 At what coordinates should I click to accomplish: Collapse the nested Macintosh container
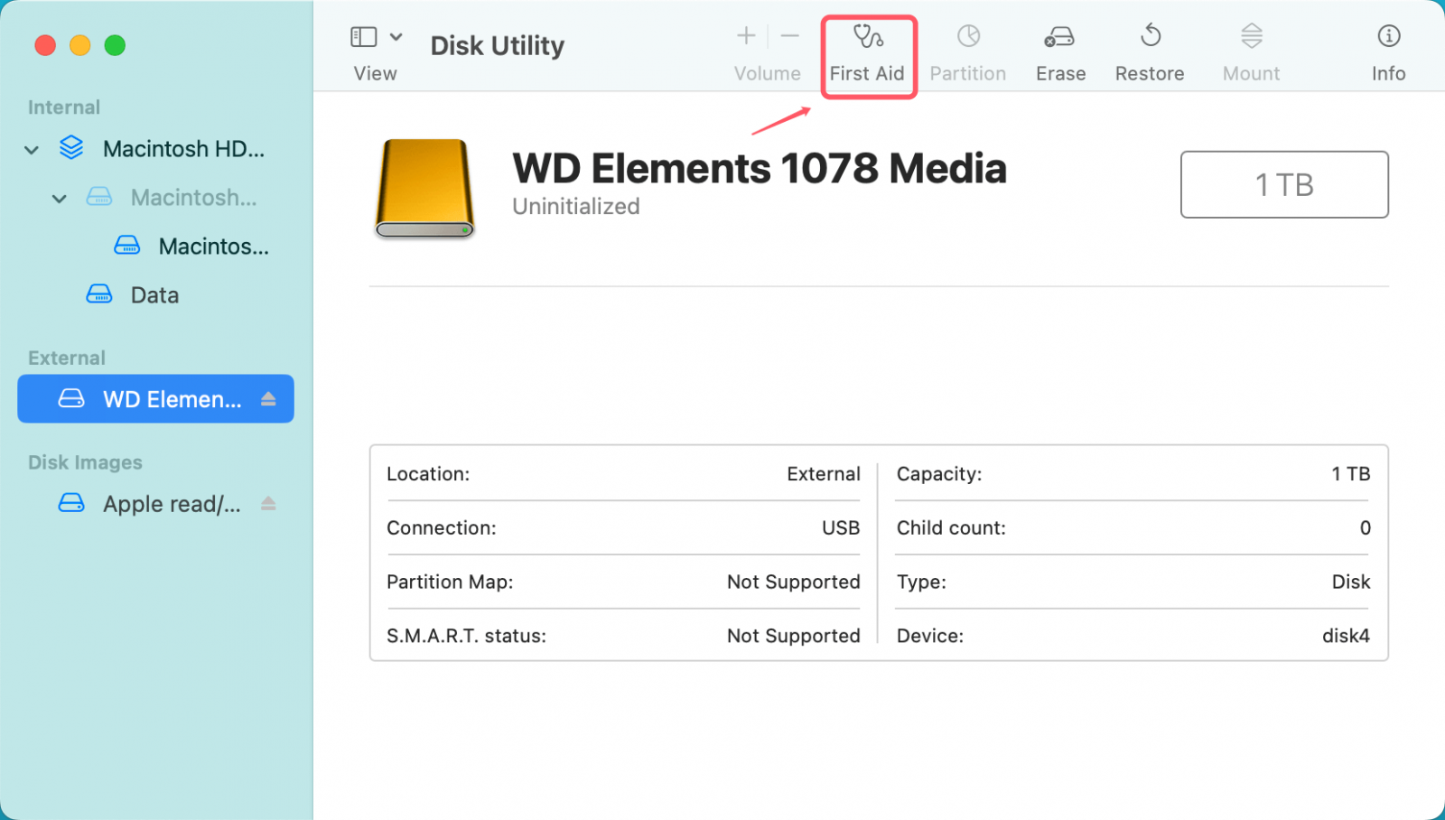coord(60,198)
